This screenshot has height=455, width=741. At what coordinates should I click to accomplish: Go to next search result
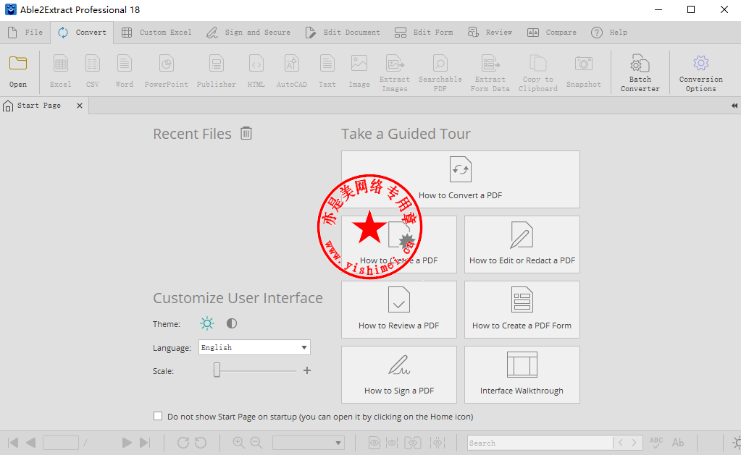click(x=635, y=443)
